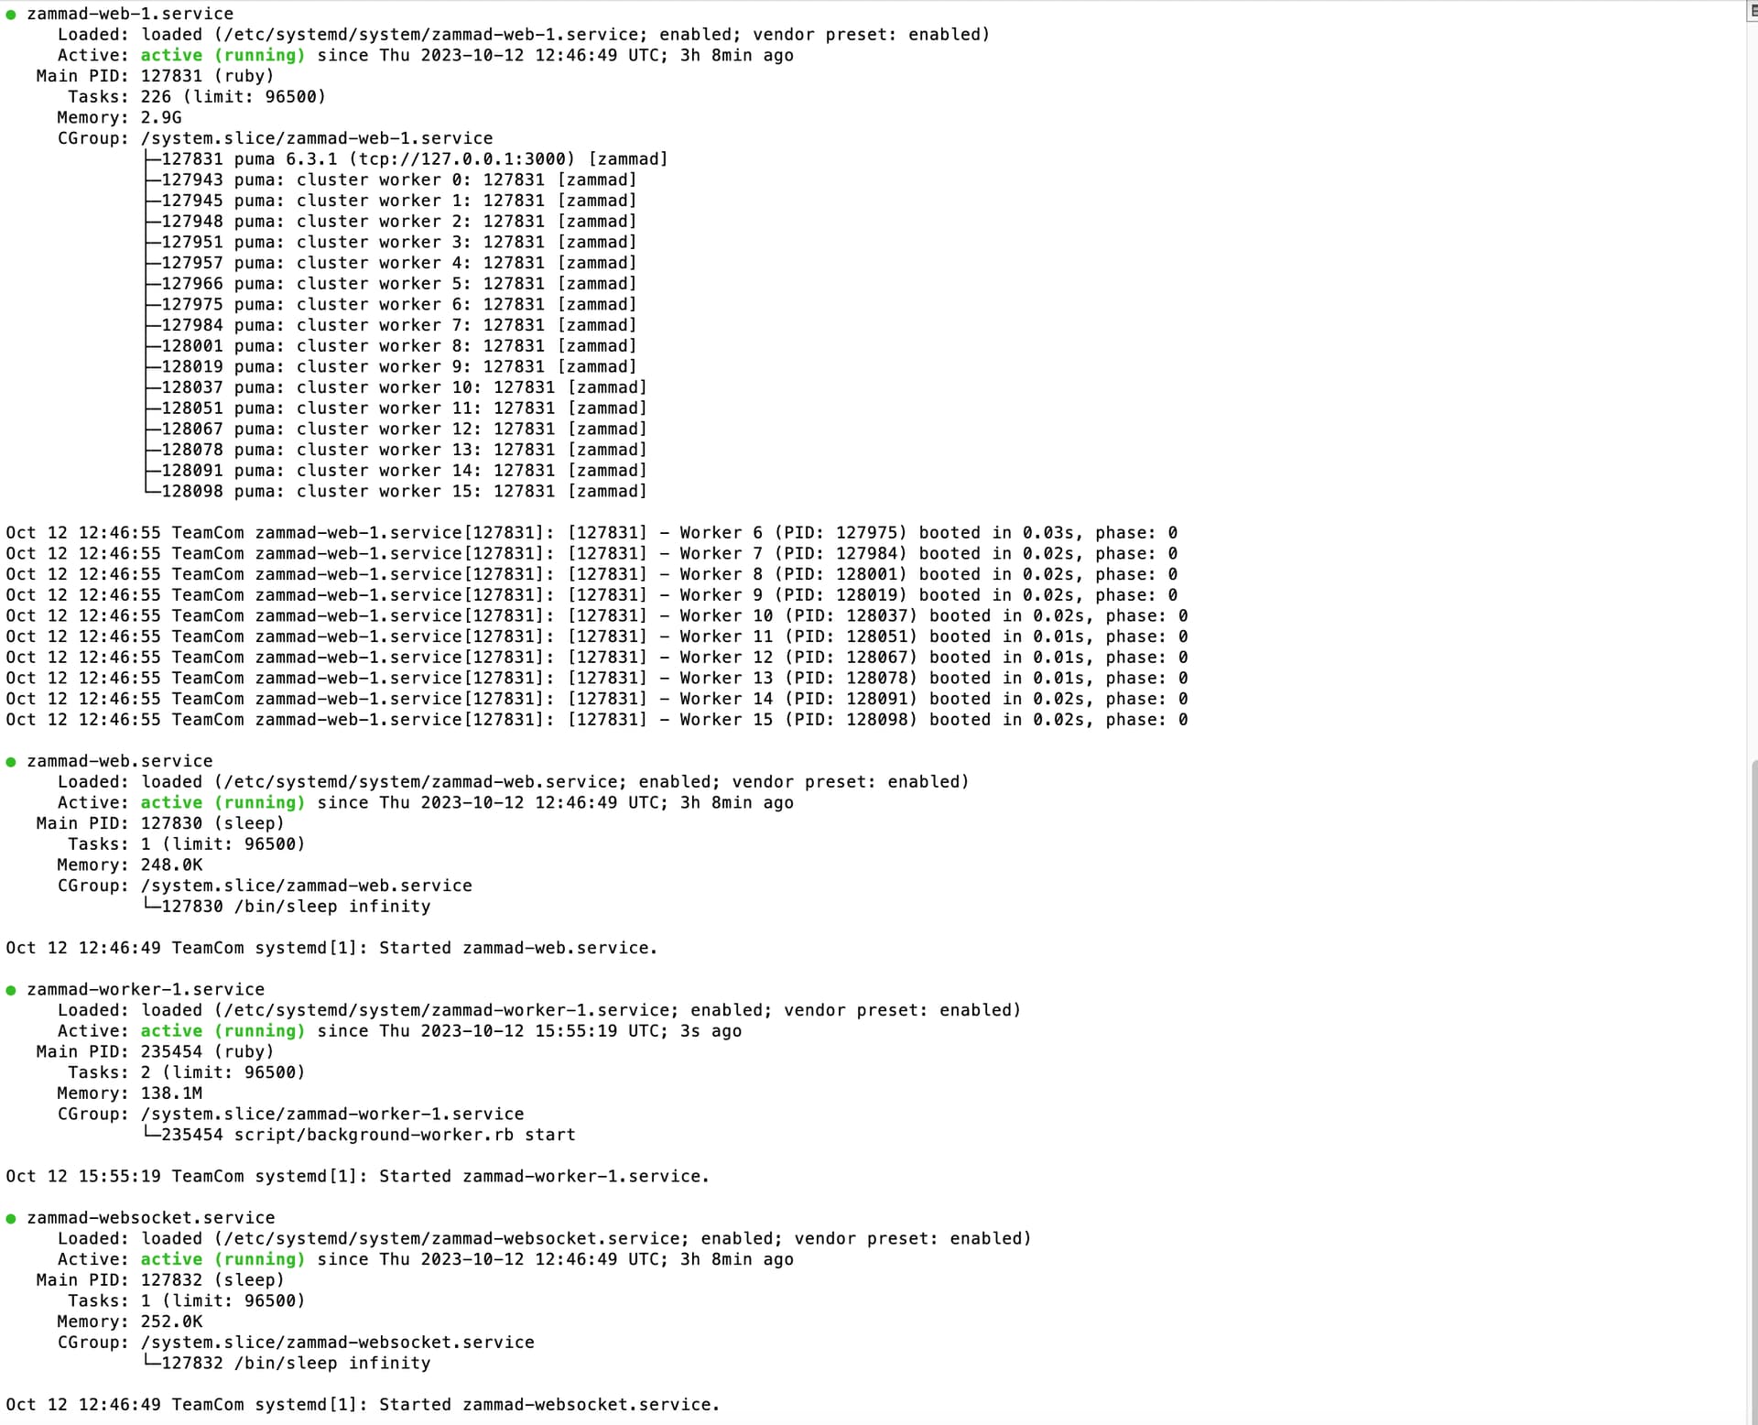The height and width of the screenshot is (1425, 1758).
Task: Click the green status dot for zammad-web-1.service
Action: click(x=11, y=15)
